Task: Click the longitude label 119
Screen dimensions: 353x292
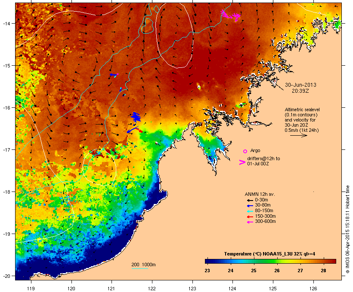Action: pyautogui.click(x=31, y=289)
